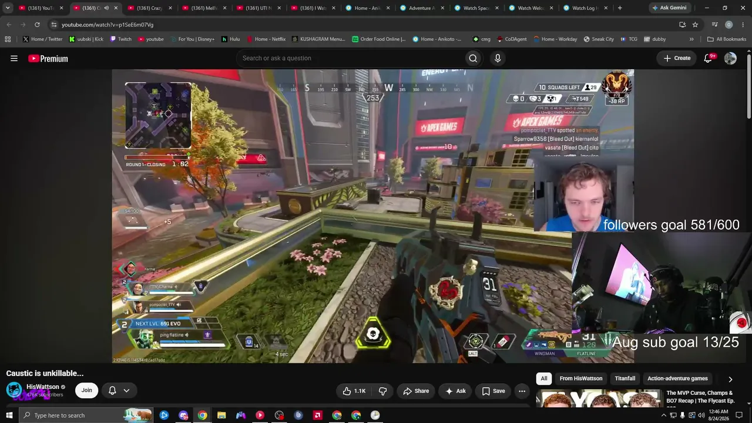Image resolution: width=752 pixels, height=423 pixels.
Task: Show more bookmarks overflow chevron
Action: click(x=691, y=39)
